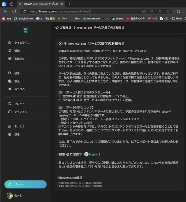Click the info icon beside announcement title
Viewport: 186px width, 202px height.
pos(61,44)
